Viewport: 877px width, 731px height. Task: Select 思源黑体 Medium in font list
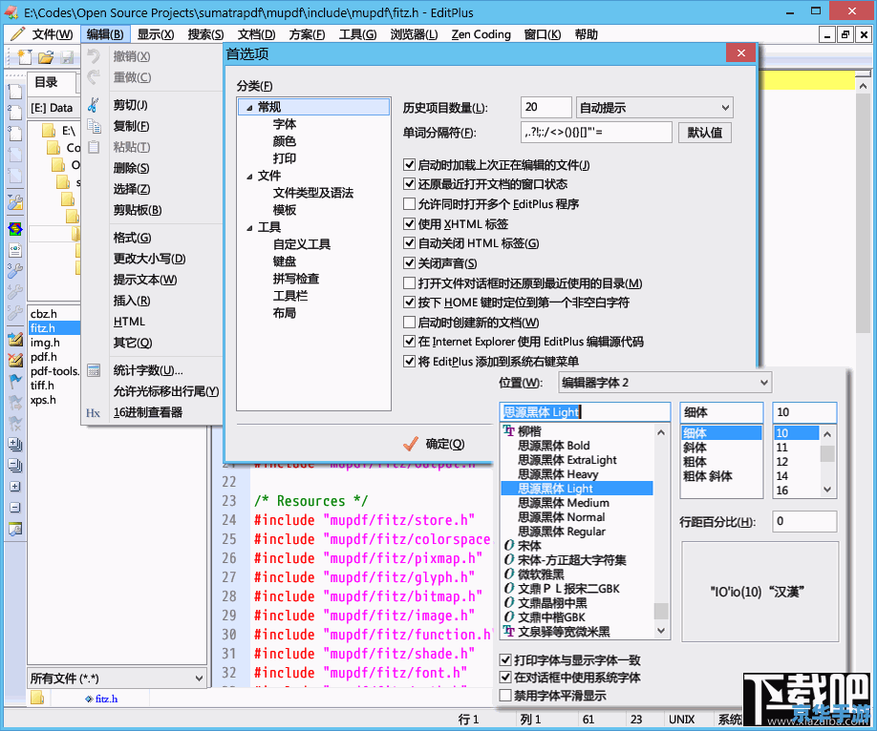pos(564,503)
